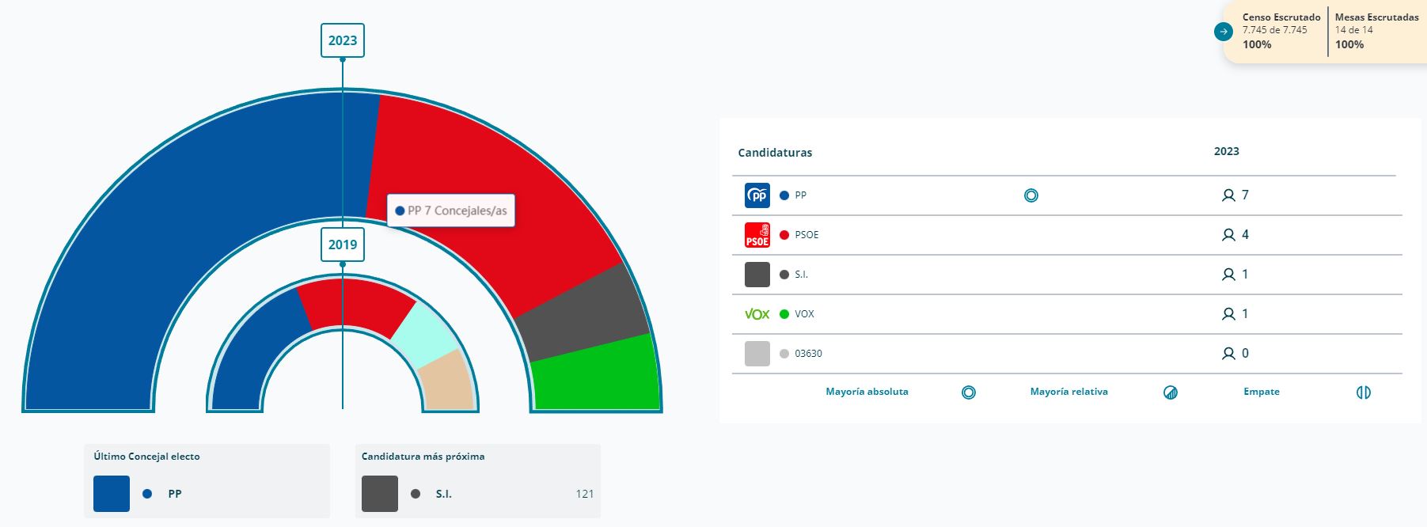Click the councillor person icon in PSOE row
Viewport: 1427px width, 527px height.
pos(1228,235)
